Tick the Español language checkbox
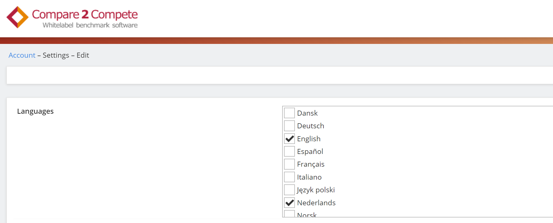 click(x=289, y=151)
